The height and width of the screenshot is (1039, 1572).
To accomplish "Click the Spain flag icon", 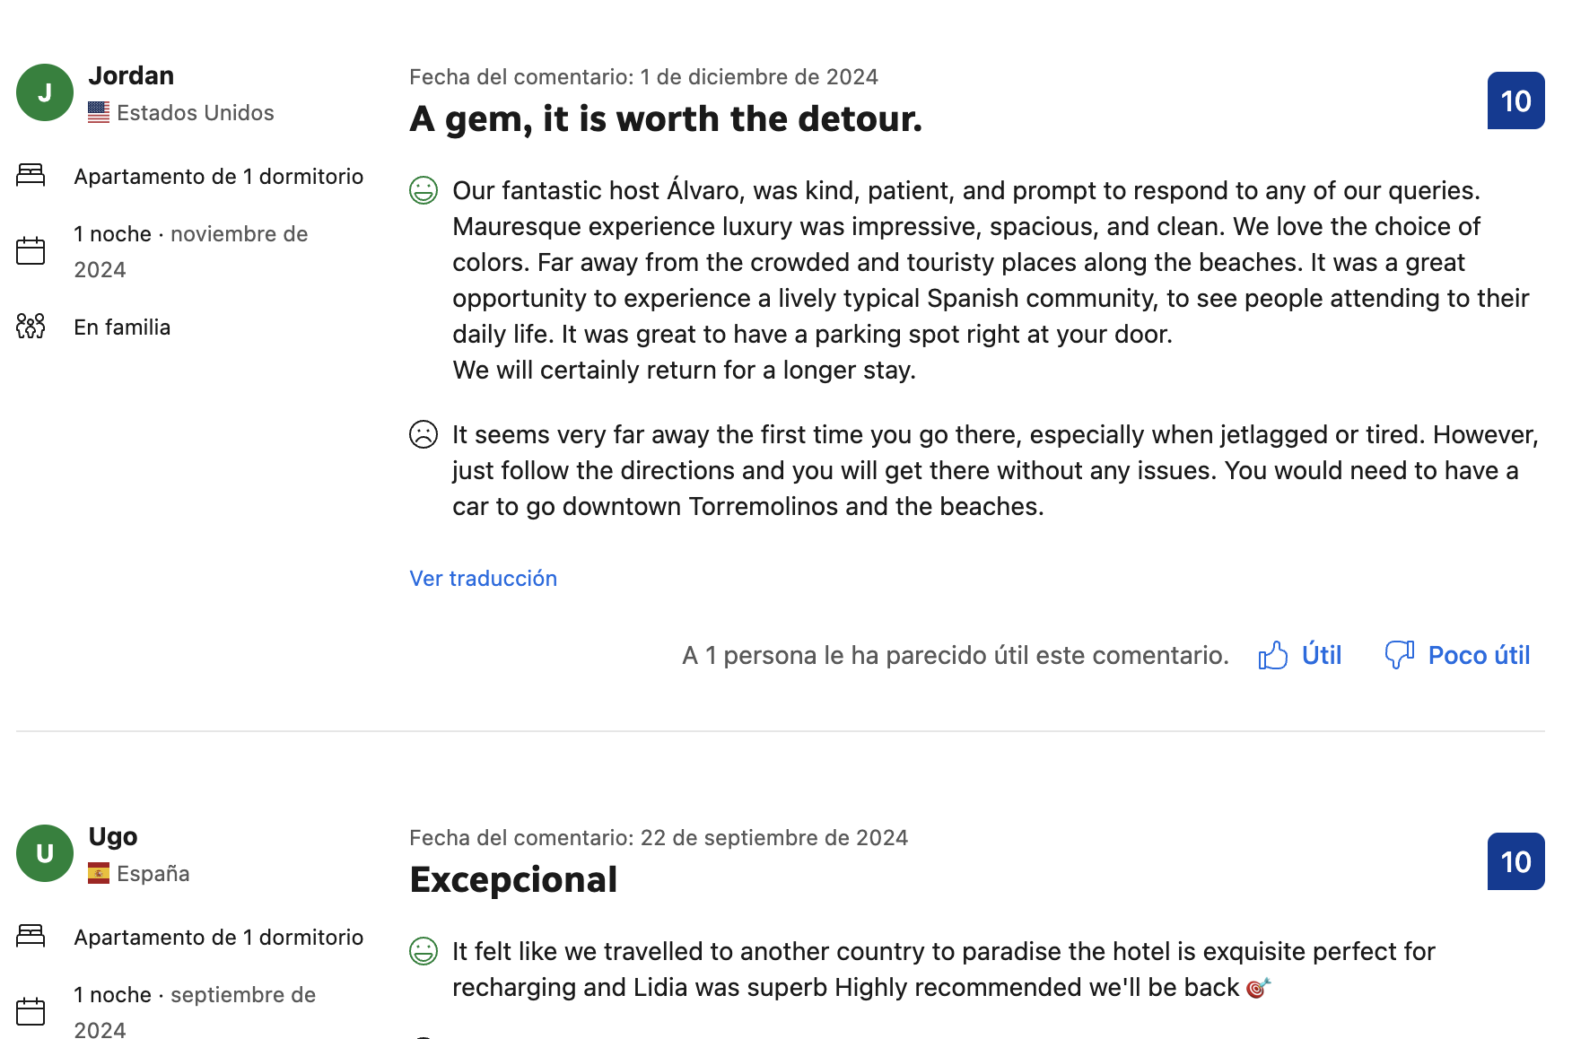I will (x=99, y=874).
